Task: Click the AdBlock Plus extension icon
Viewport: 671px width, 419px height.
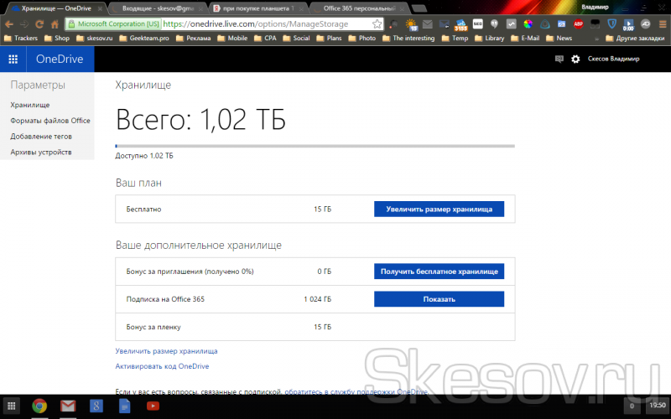Action: [x=578, y=24]
